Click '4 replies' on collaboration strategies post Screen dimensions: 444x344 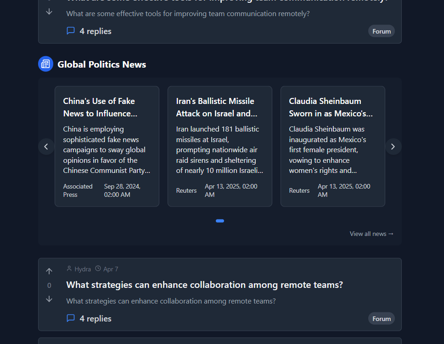[x=96, y=319]
